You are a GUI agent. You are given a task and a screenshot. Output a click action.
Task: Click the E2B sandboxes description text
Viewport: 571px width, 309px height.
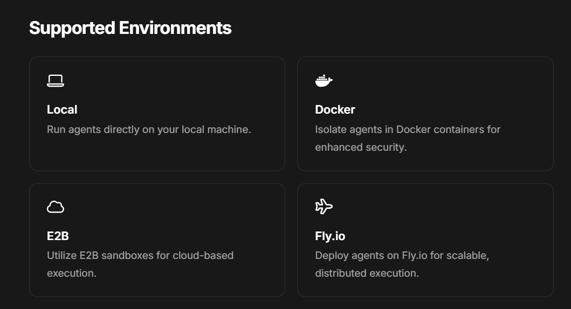[x=140, y=255]
